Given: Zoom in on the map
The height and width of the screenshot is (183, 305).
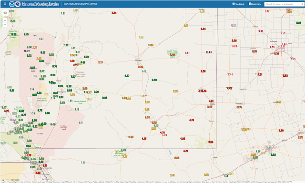Looking at the screenshot, I should pos(5,20).
